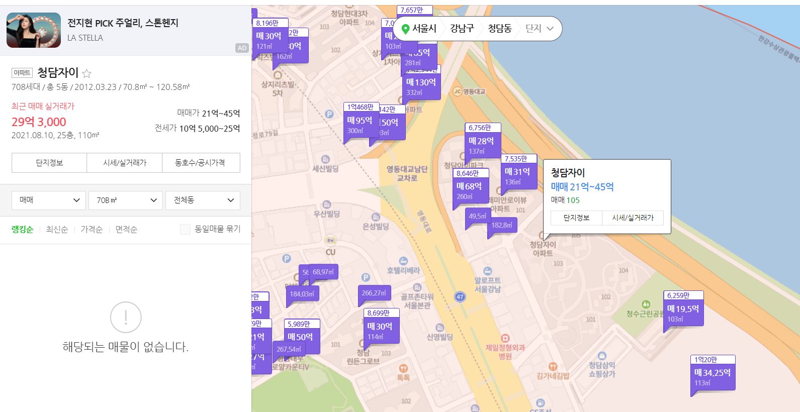800x412 pixels.
Task: Click 전지현 PICK 주얼리 ad title
Action: pyautogui.click(x=123, y=23)
